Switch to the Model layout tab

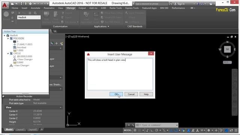[x=9, y=129]
